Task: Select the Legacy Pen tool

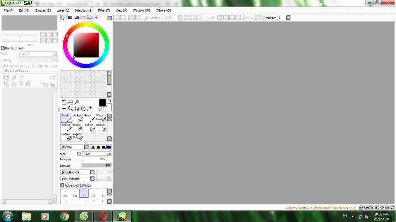Action: tap(78, 136)
